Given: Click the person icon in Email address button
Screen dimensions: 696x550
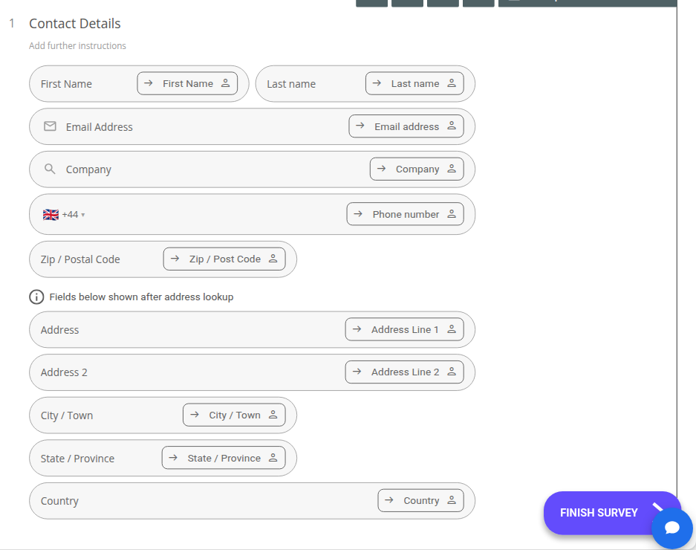Looking at the screenshot, I should (x=452, y=126).
